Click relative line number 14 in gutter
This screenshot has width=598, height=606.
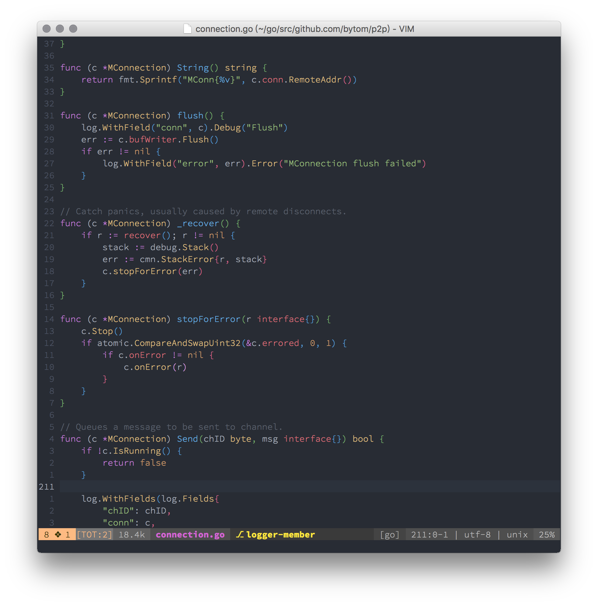click(x=49, y=319)
